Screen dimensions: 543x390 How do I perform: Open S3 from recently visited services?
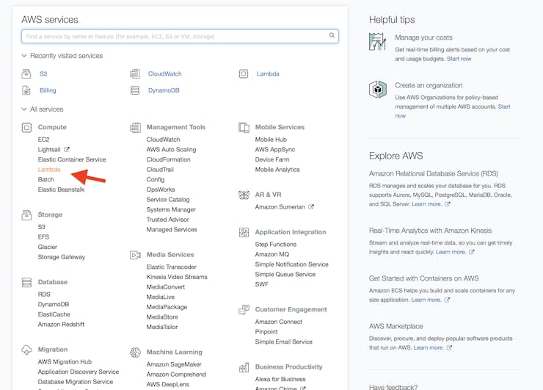tap(43, 74)
